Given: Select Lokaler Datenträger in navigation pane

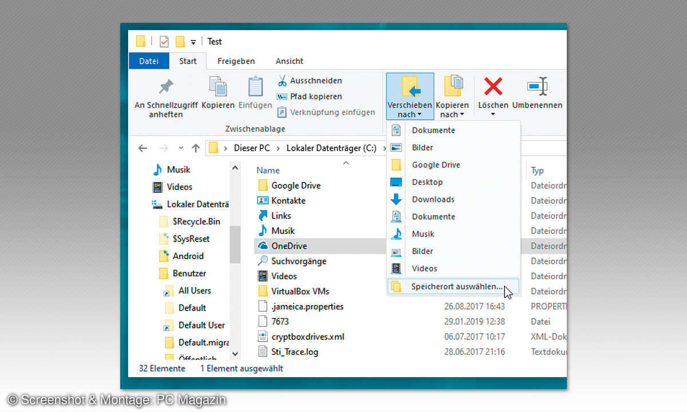Looking at the screenshot, I should (191, 204).
